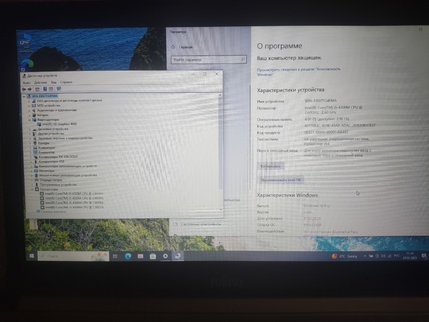Select the Контроллеры запоминающих устройств label

point(68,166)
